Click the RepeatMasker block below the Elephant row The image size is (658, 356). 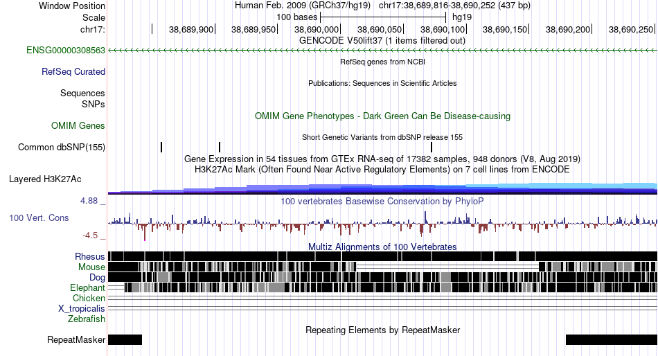125,339
